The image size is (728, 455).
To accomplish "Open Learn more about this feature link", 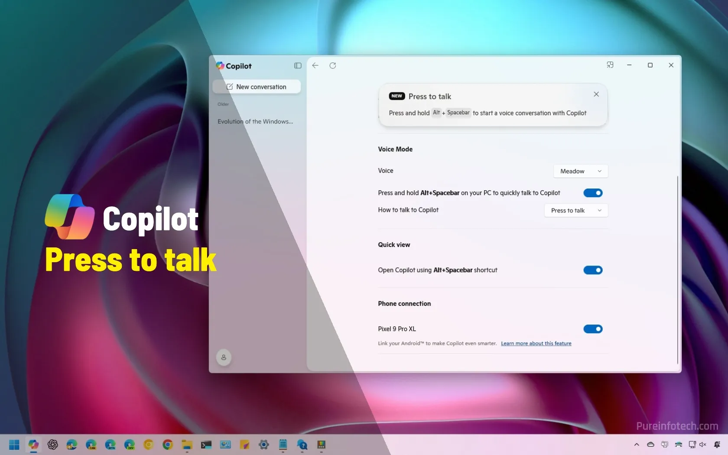I will click(536, 343).
